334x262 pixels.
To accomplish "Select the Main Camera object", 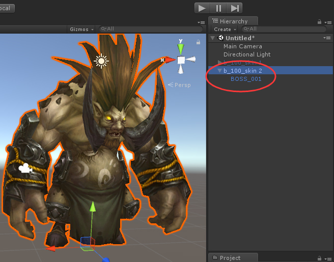I will point(243,46).
